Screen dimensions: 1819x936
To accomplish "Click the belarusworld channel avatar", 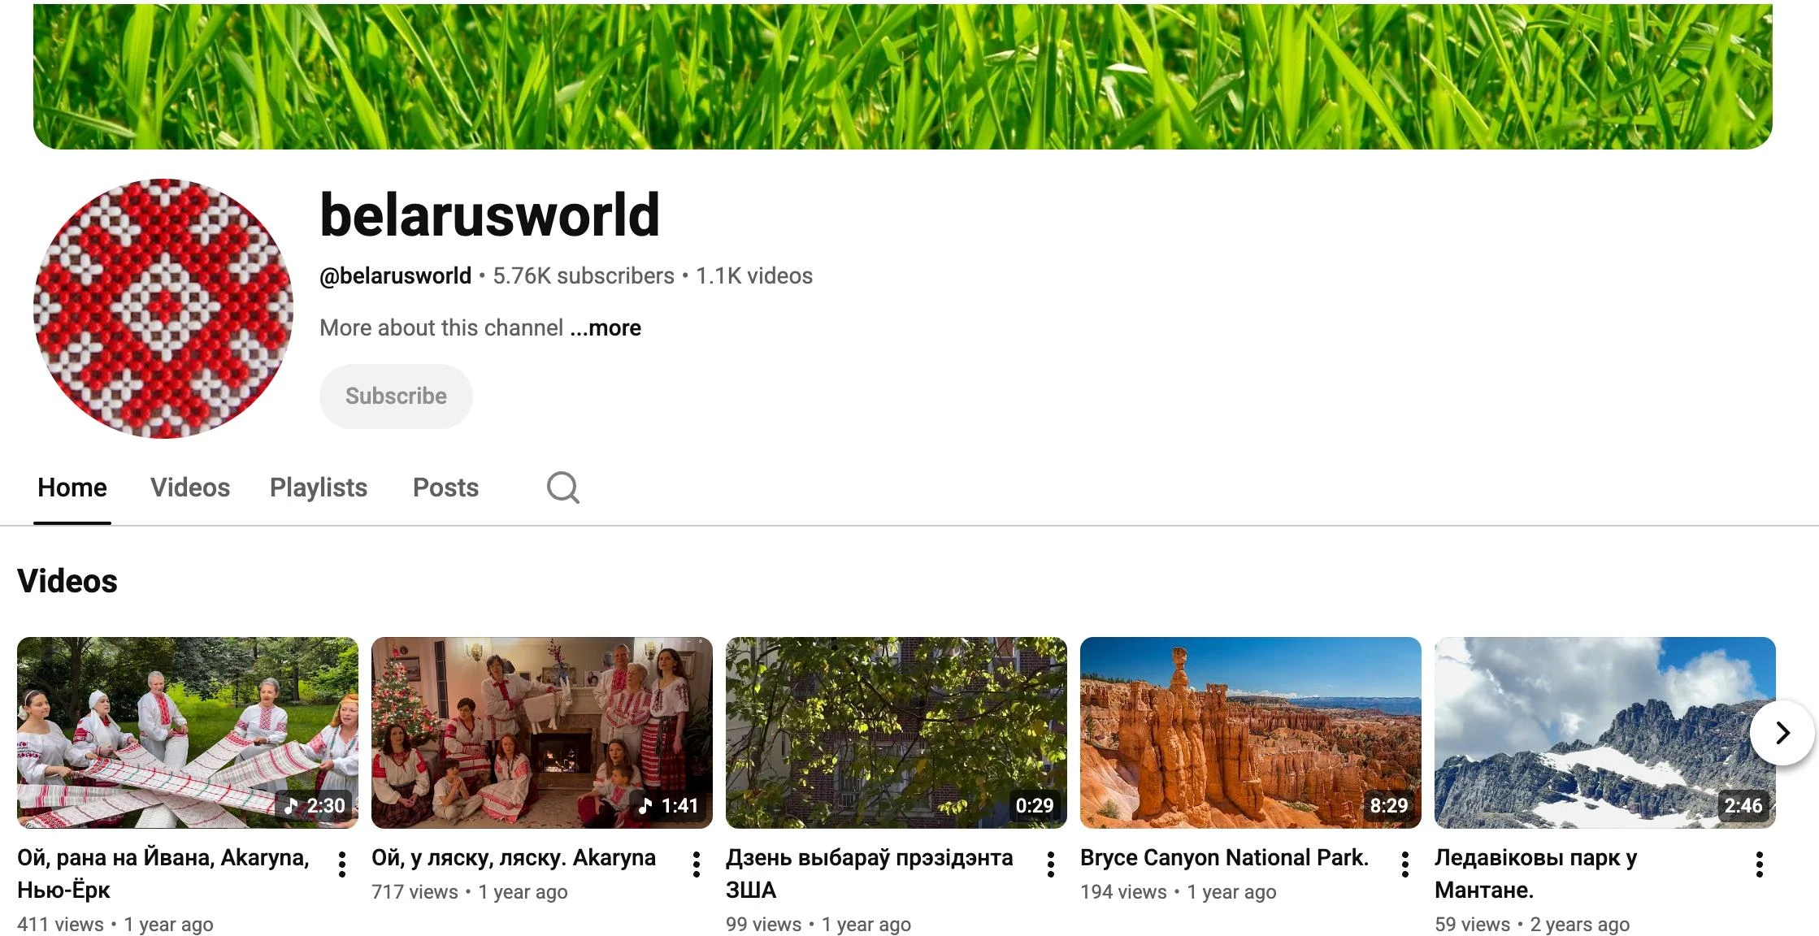I will 163,309.
